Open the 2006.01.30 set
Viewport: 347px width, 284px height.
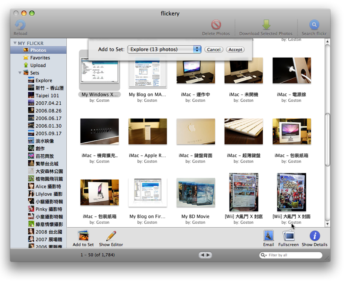(x=38, y=126)
